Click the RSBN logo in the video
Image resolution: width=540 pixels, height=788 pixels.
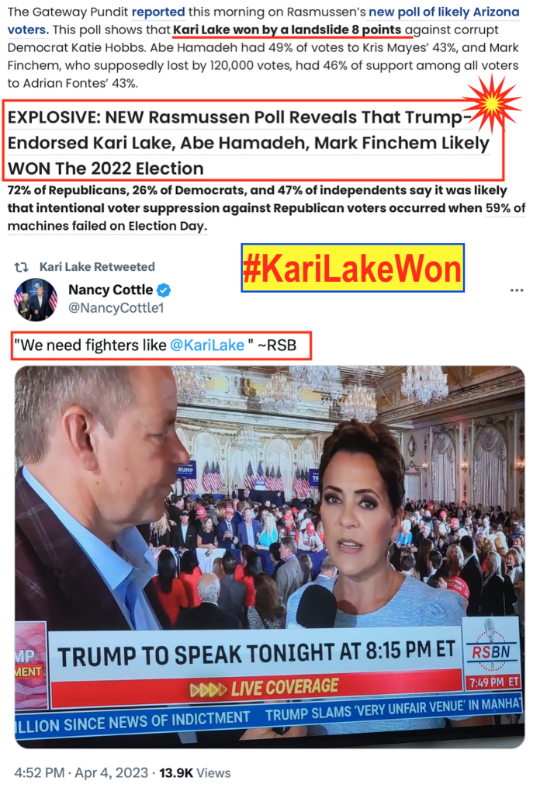(x=491, y=652)
